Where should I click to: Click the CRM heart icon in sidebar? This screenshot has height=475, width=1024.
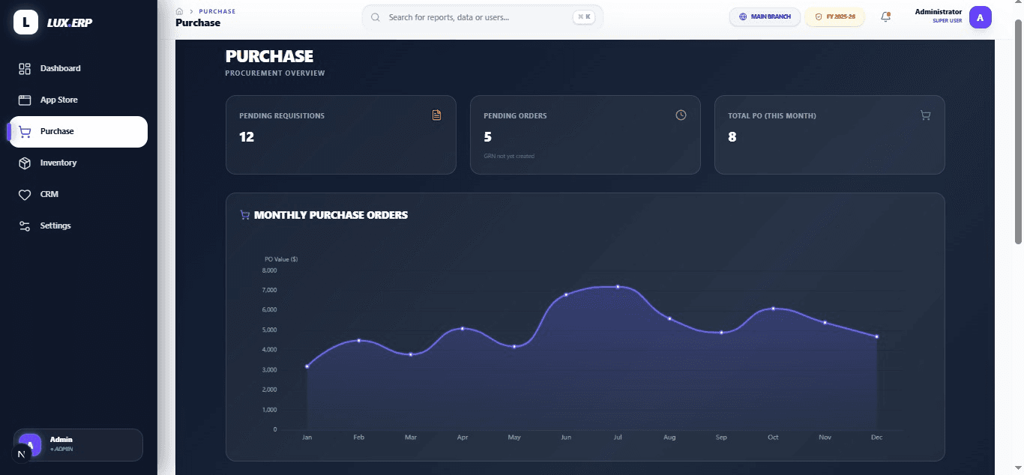[x=24, y=194]
